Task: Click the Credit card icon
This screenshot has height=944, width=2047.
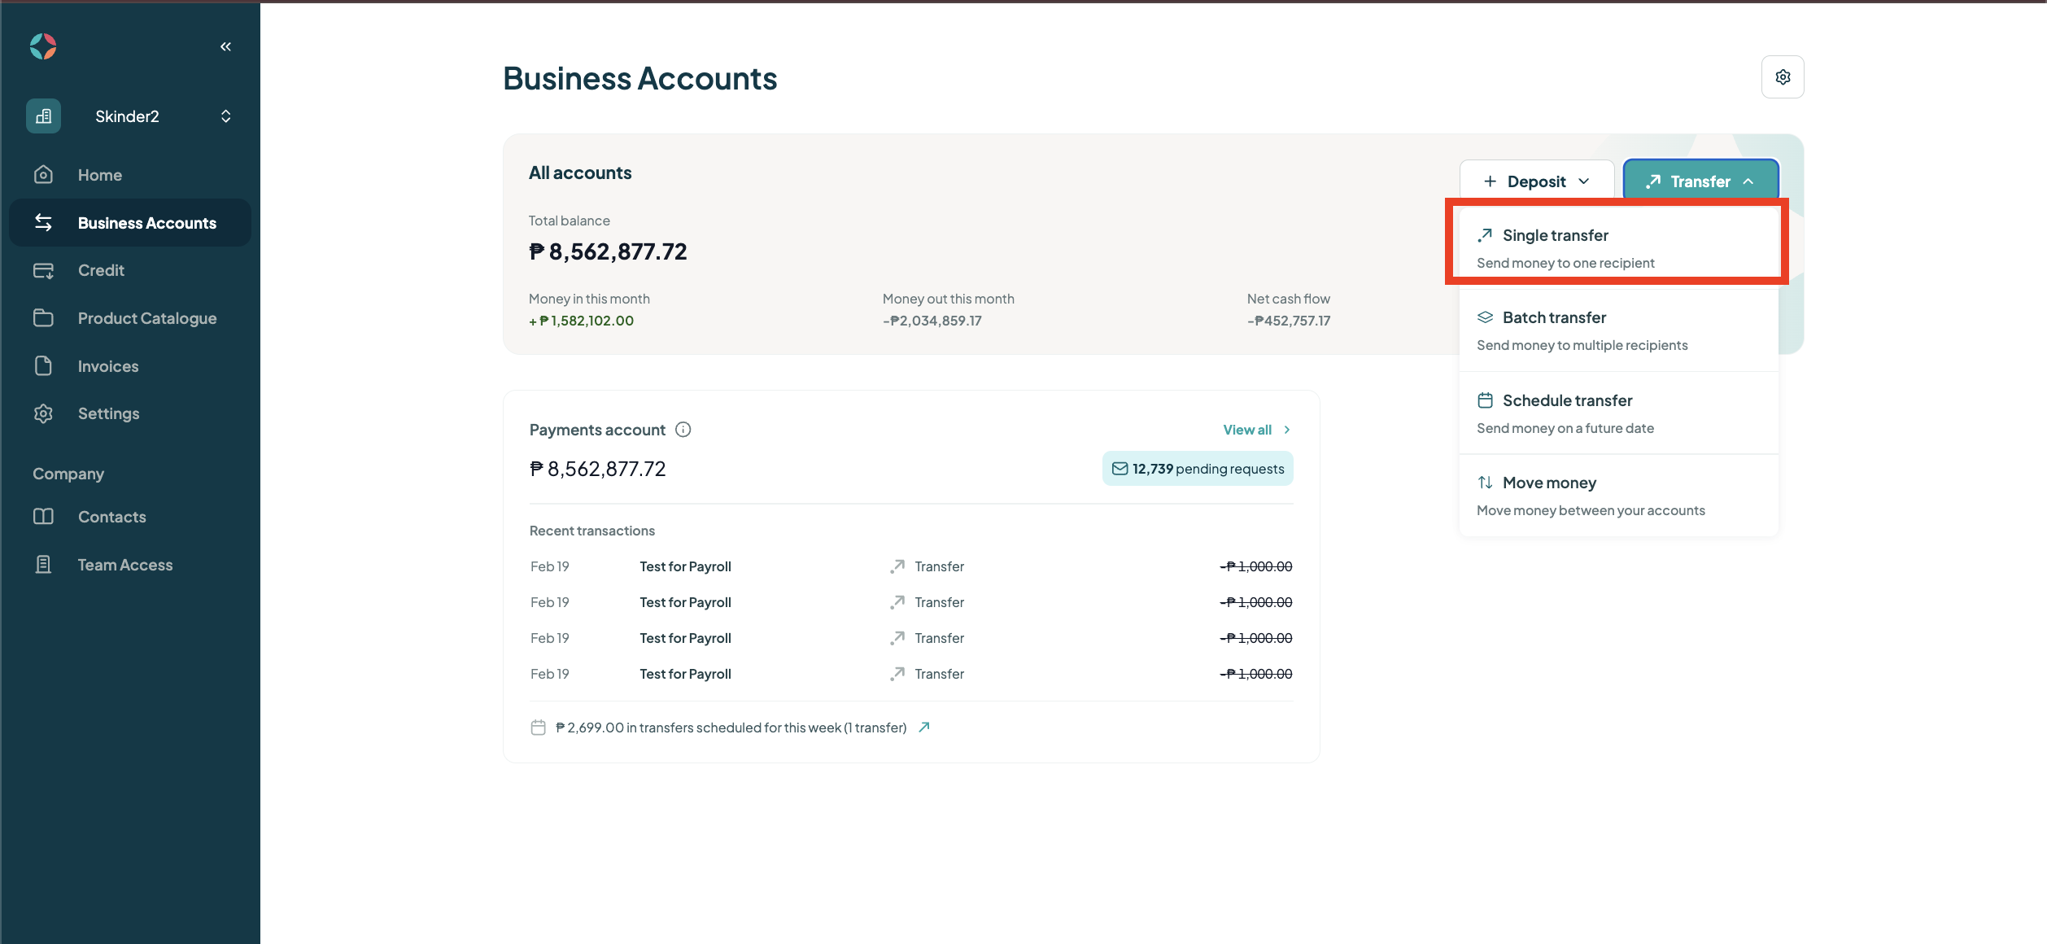Action: pyautogui.click(x=43, y=270)
